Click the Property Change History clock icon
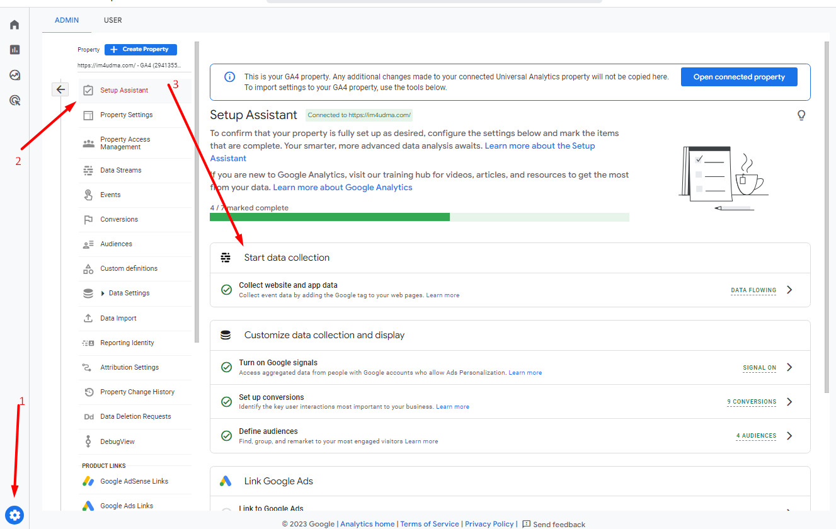This screenshot has width=836, height=529. (x=88, y=392)
